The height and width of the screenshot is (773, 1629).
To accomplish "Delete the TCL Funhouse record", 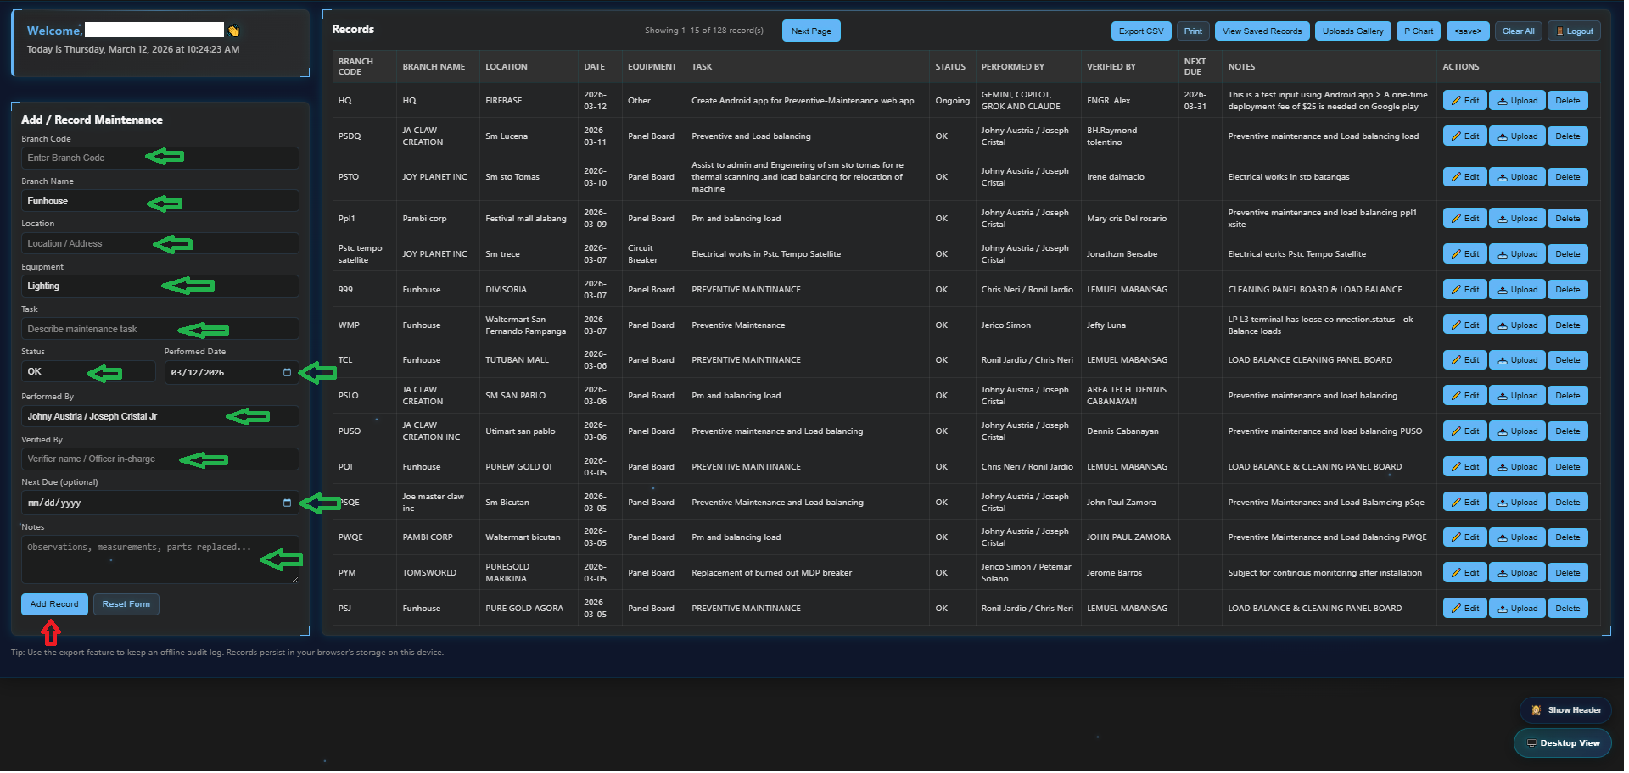I will point(1567,360).
